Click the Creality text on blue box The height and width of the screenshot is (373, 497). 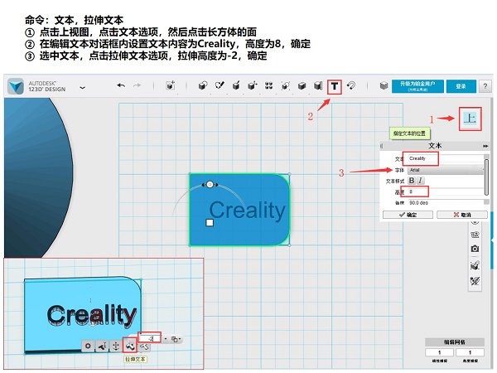[247, 210]
